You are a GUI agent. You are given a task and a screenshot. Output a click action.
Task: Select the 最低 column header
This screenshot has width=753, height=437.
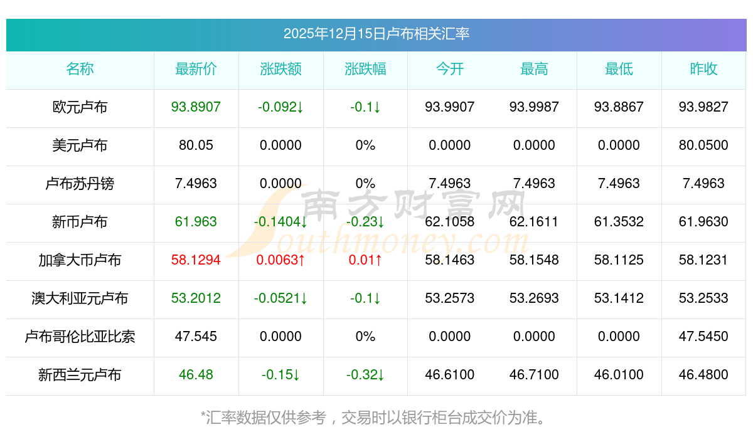[x=619, y=70]
